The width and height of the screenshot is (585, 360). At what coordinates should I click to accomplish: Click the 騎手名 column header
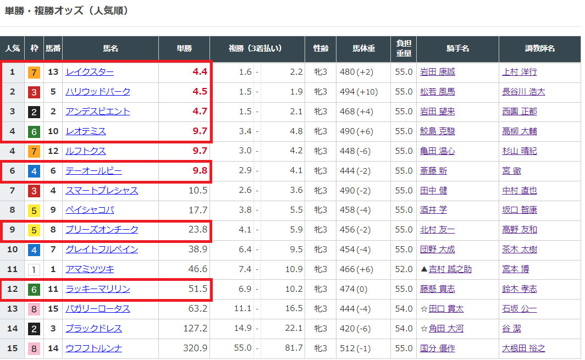coord(457,49)
